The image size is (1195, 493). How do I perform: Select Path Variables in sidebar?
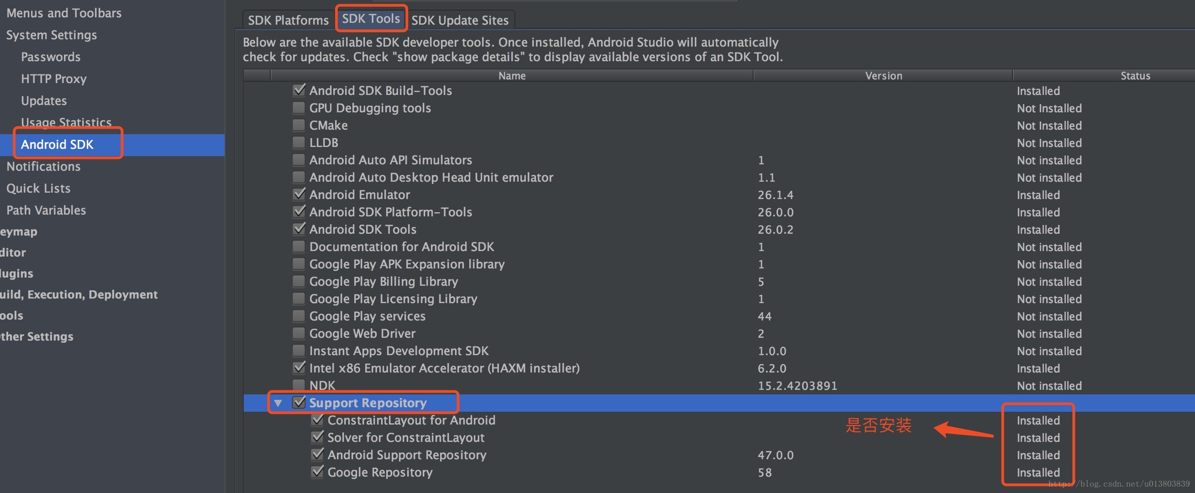[x=46, y=210]
